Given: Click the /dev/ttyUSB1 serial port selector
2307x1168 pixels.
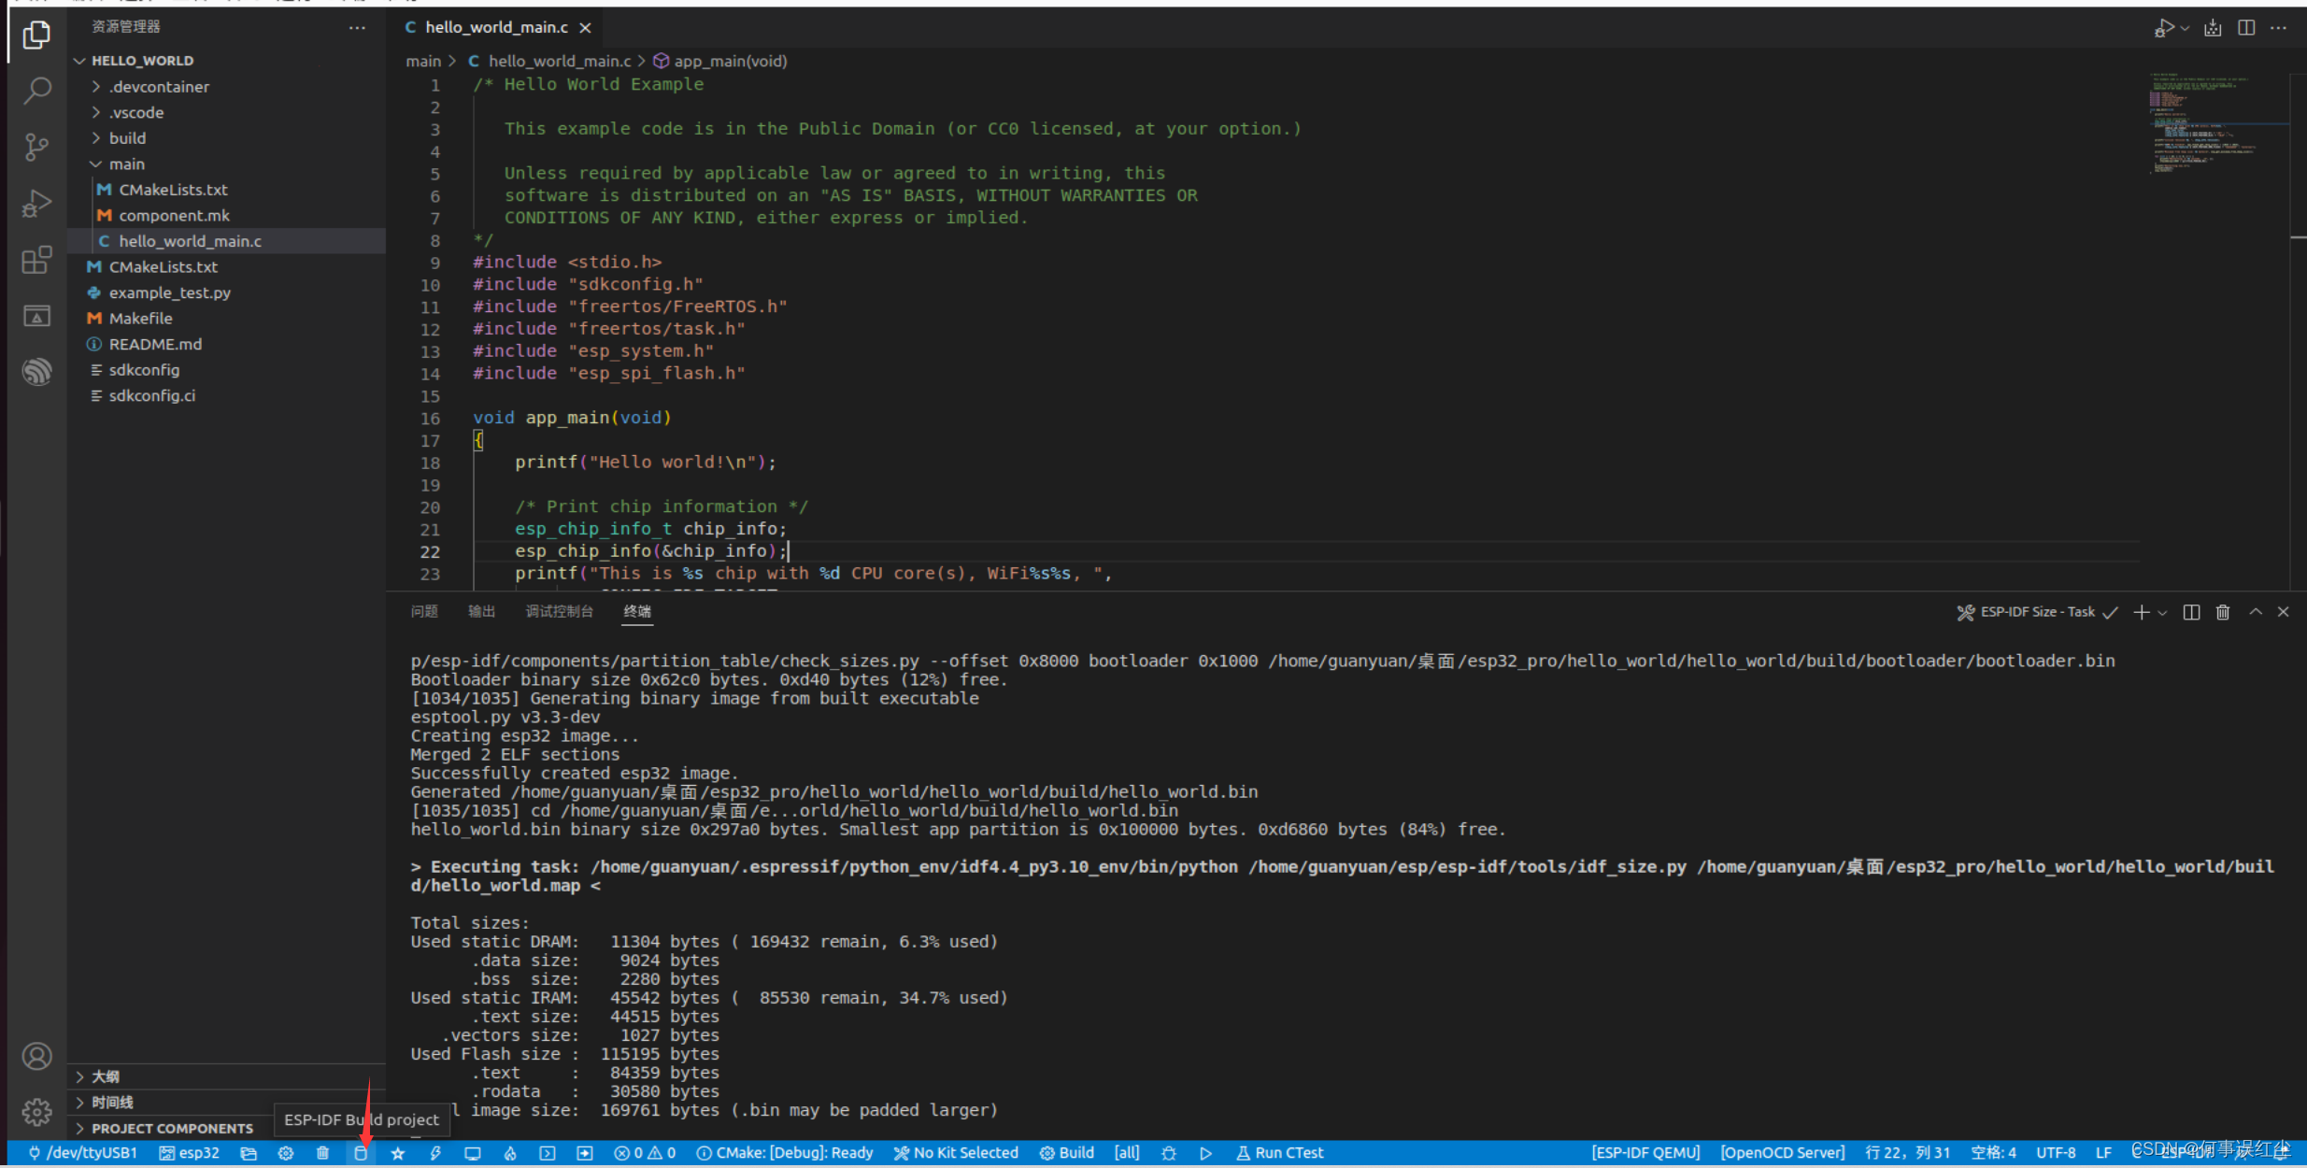Looking at the screenshot, I should (x=83, y=1153).
